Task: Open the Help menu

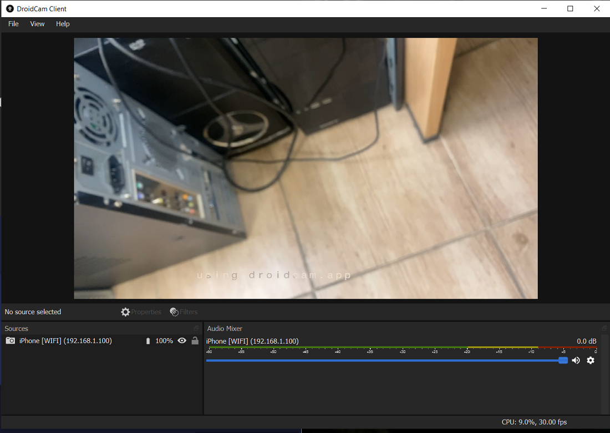Action: [63, 24]
